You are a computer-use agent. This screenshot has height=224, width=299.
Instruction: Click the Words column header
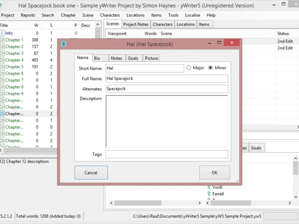(x=150, y=34)
